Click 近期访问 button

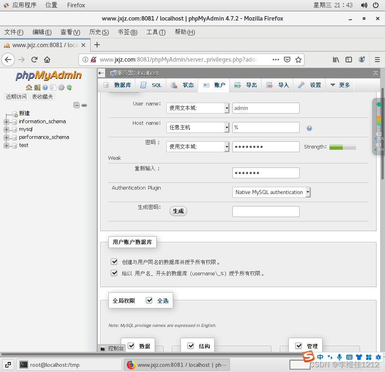tap(16, 97)
